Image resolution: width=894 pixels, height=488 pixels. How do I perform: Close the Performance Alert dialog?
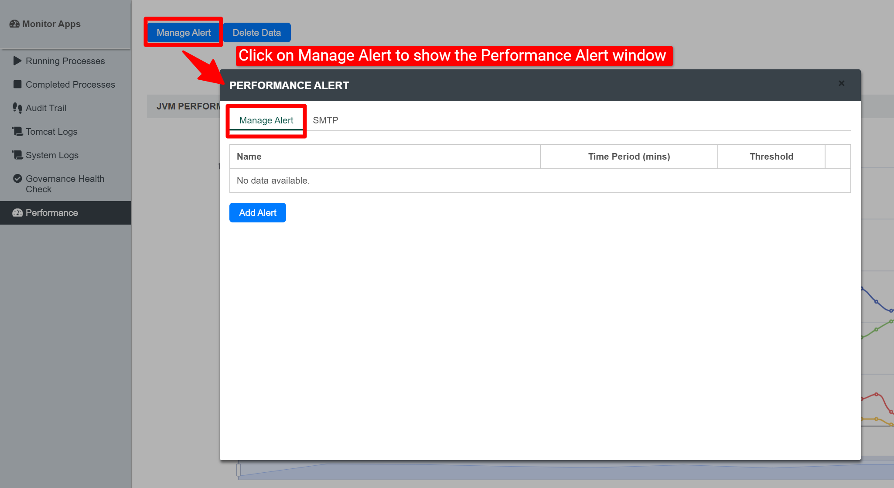click(x=841, y=83)
